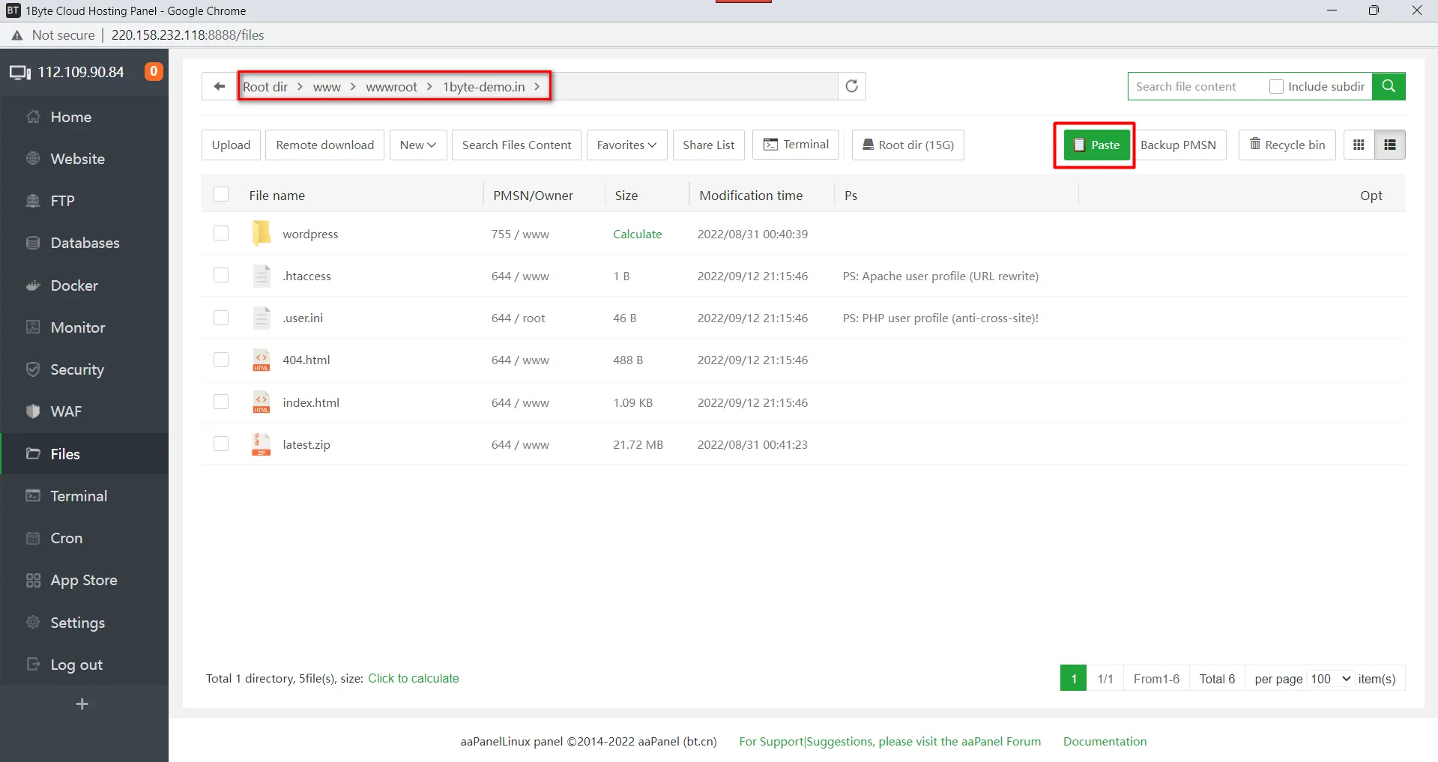Open Docker from the sidebar
The width and height of the screenshot is (1438, 762).
click(x=74, y=285)
